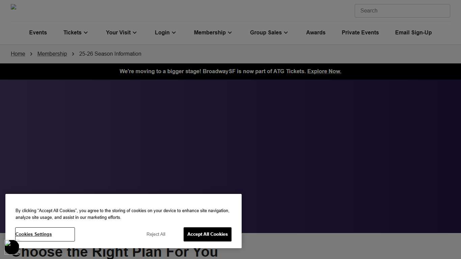The height and width of the screenshot is (259, 461).
Task: Select Email Sign-Up in navigation
Action: 413,33
